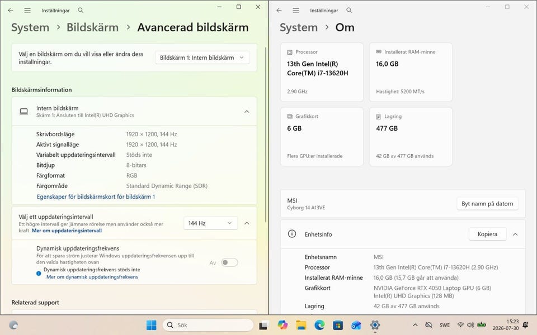Open Egenskaper för bildskärmskort för bildskärm 1
This screenshot has height=335, width=537.
point(96,197)
